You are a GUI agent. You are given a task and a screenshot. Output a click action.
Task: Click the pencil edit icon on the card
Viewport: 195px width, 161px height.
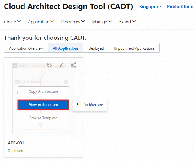click(x=61, y=65)
